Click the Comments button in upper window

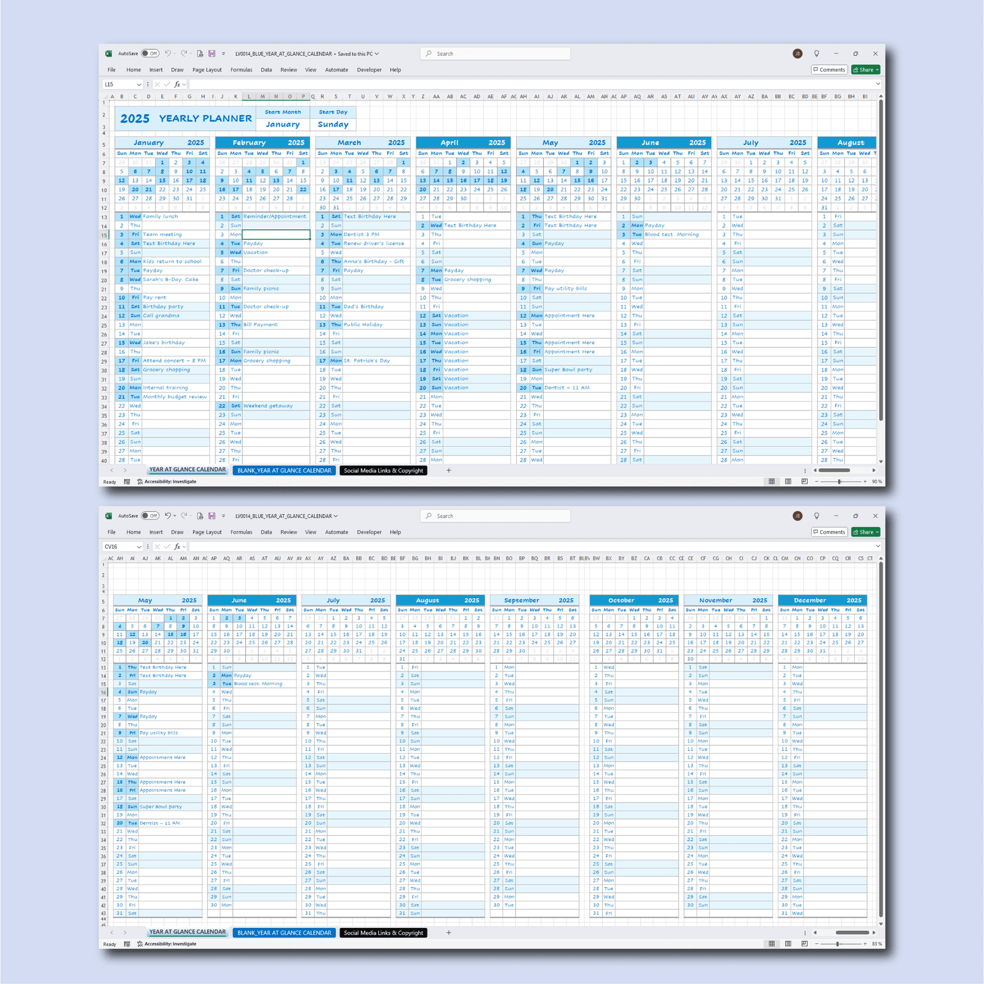tap(829, 70)
